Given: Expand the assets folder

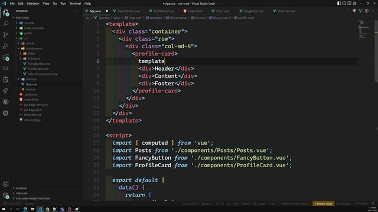Looking at the screenshot, I should click(x=30, y=43).
